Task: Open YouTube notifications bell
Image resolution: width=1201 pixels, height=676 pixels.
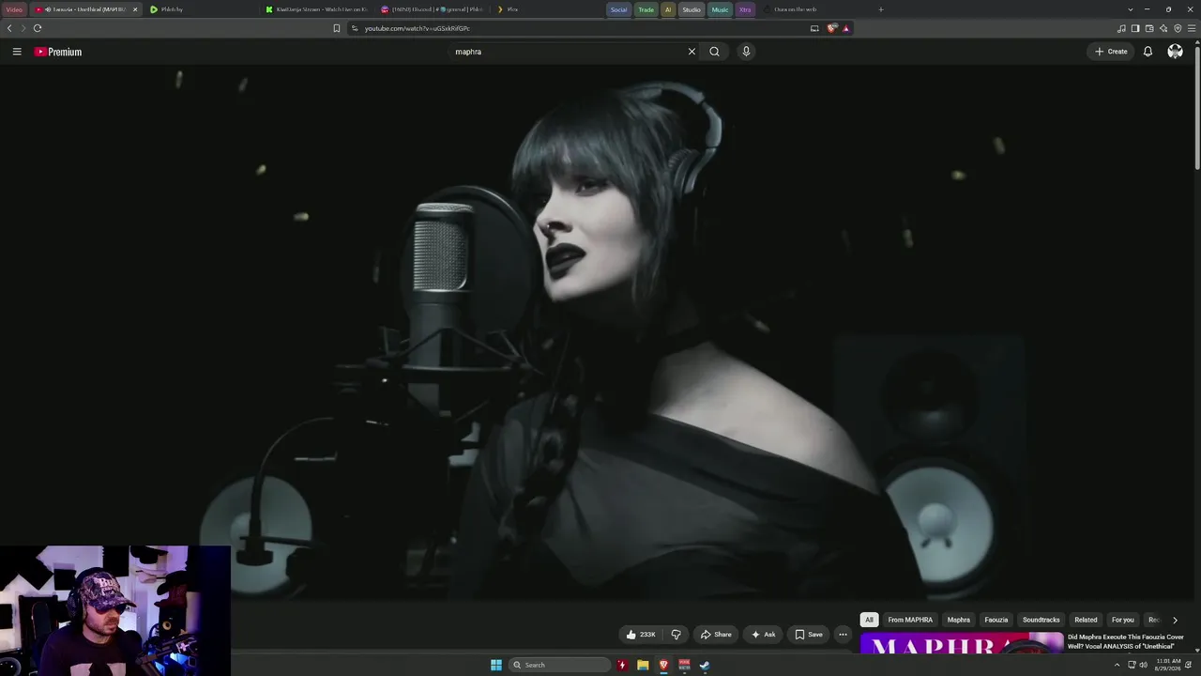Action: click(1148, 52)
